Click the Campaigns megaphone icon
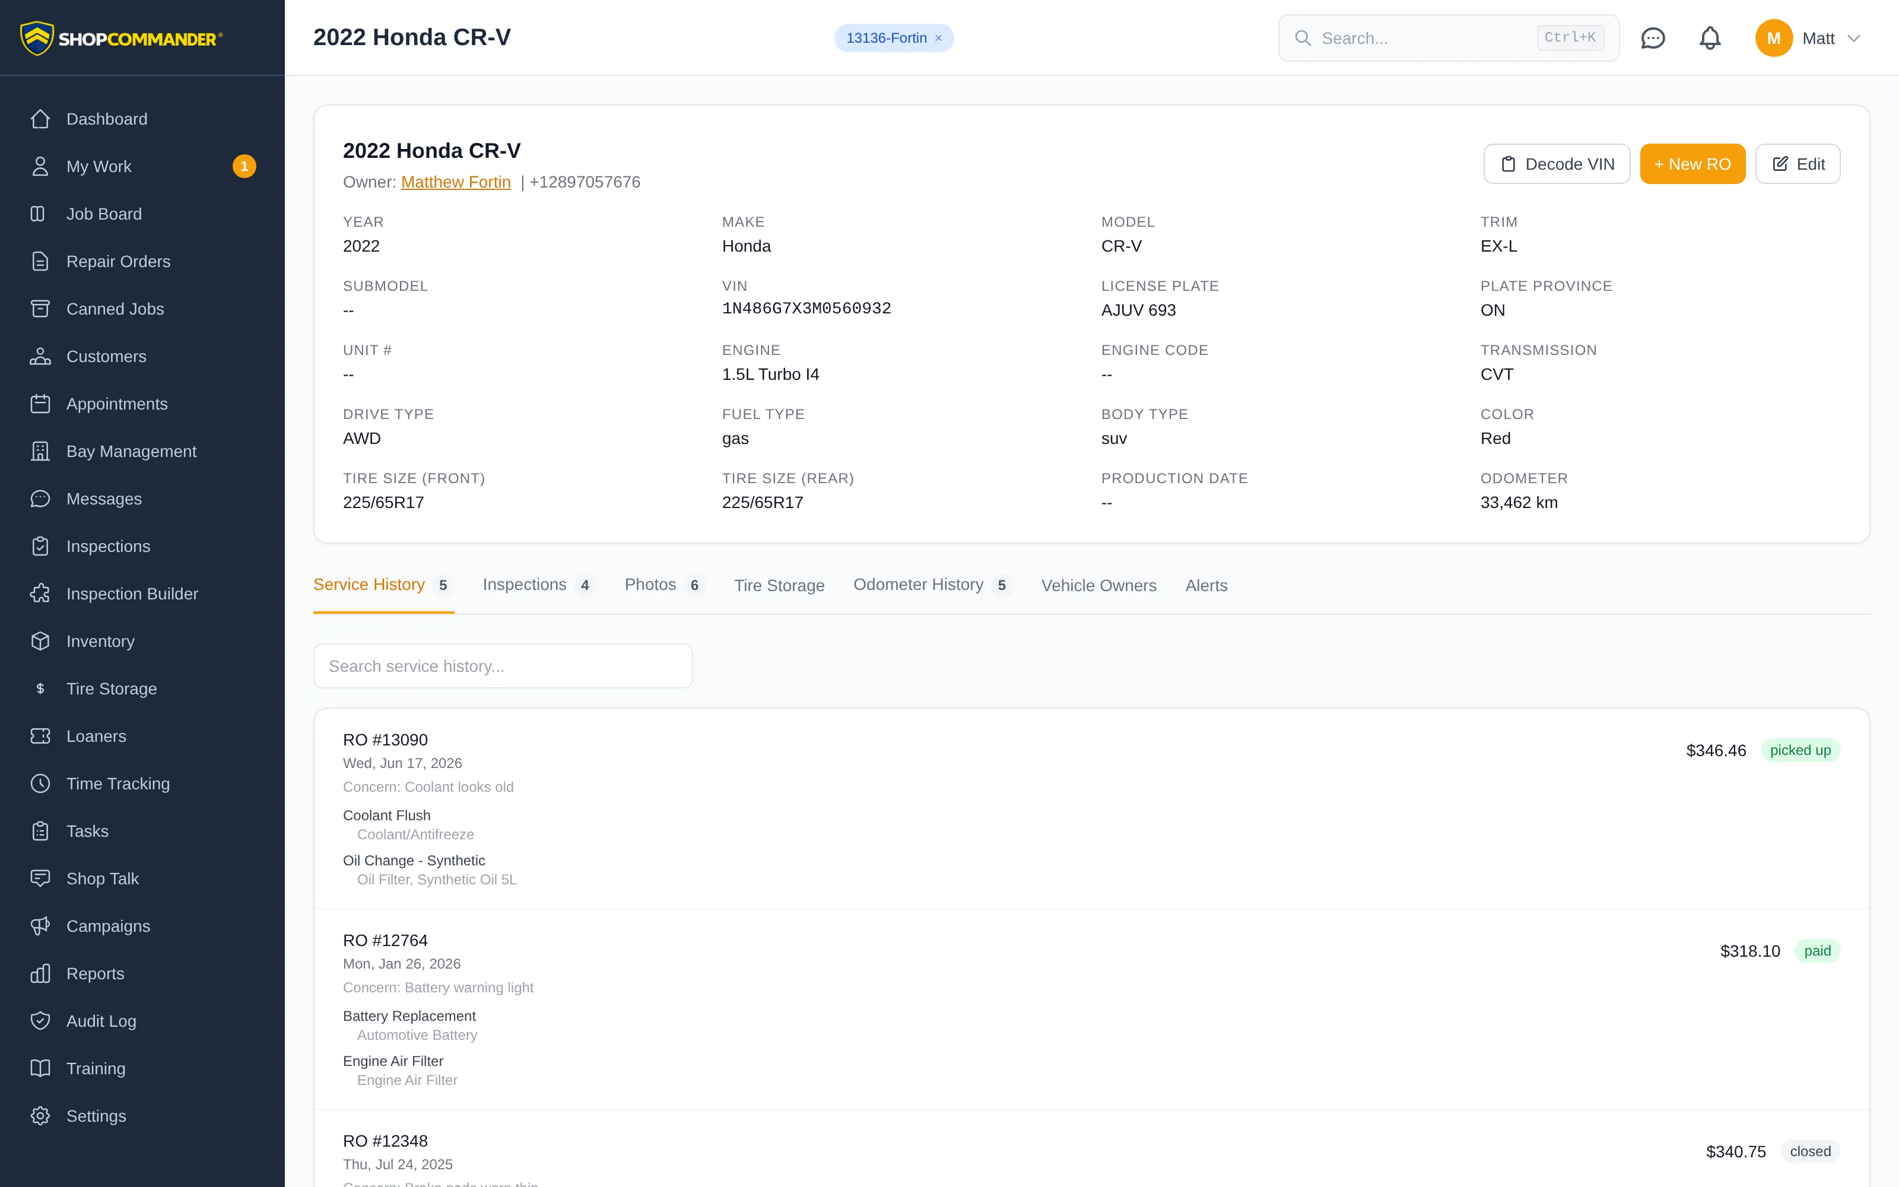Viewport: 1899px width, 1187px height. [40, 926]
